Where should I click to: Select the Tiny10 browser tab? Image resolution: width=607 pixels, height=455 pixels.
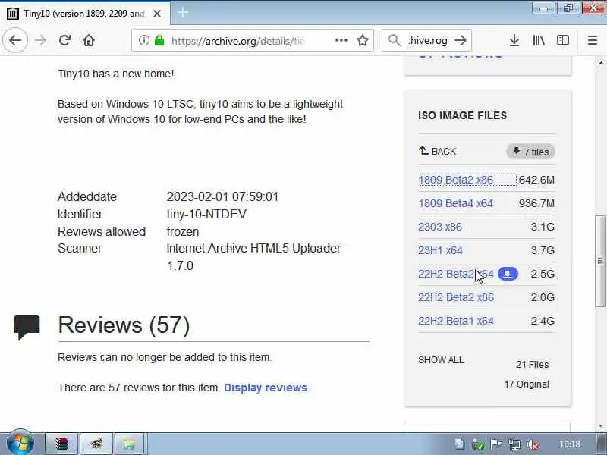coord(83,14)
